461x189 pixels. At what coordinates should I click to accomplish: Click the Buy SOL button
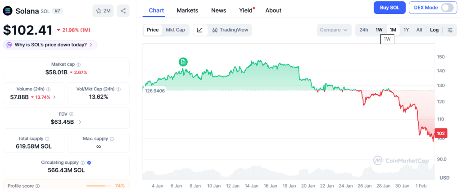pyautogui.click(x=389, y=8)
